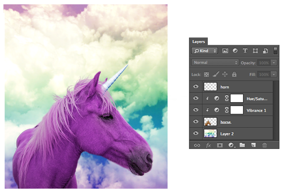The height and width of the screenshot is (193, 298).
Task: Click Hue/Saturation adjustment icon
Action: pyautogui.click(x=217, y=98)
